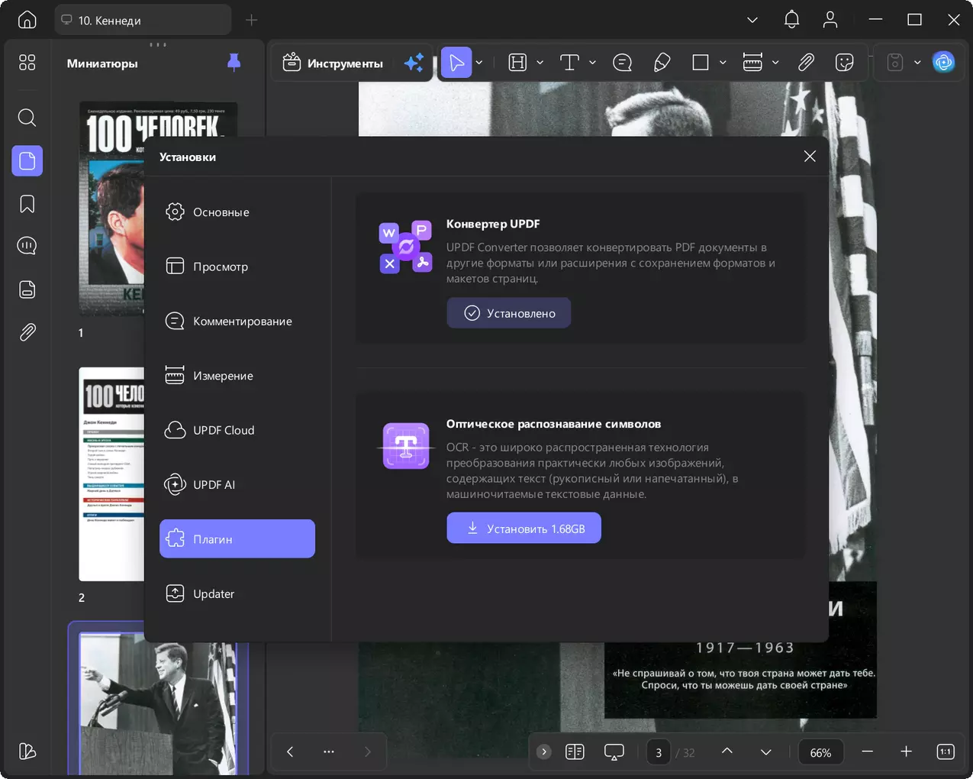Open the apps grid icon in left sidebar
973x779 pixels.
[x=27, y=63]
